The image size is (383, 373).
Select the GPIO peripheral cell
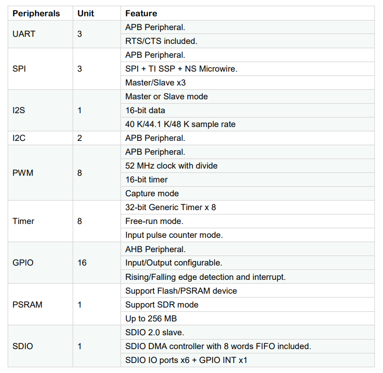(40, 263)
